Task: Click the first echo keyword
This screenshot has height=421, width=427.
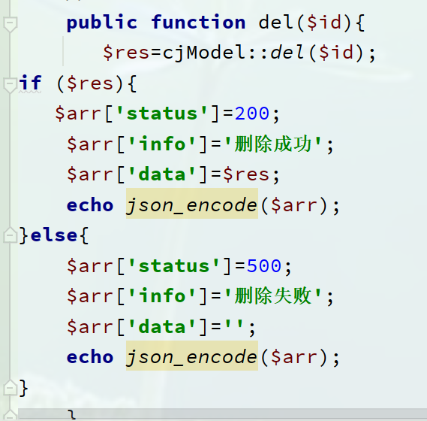Action: (90, 204)
